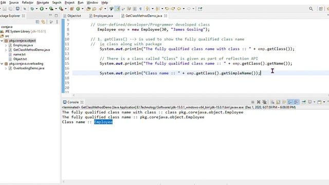Open the Run button dropdown arrow
329x185 pixels.
click(x=46, y=9)
